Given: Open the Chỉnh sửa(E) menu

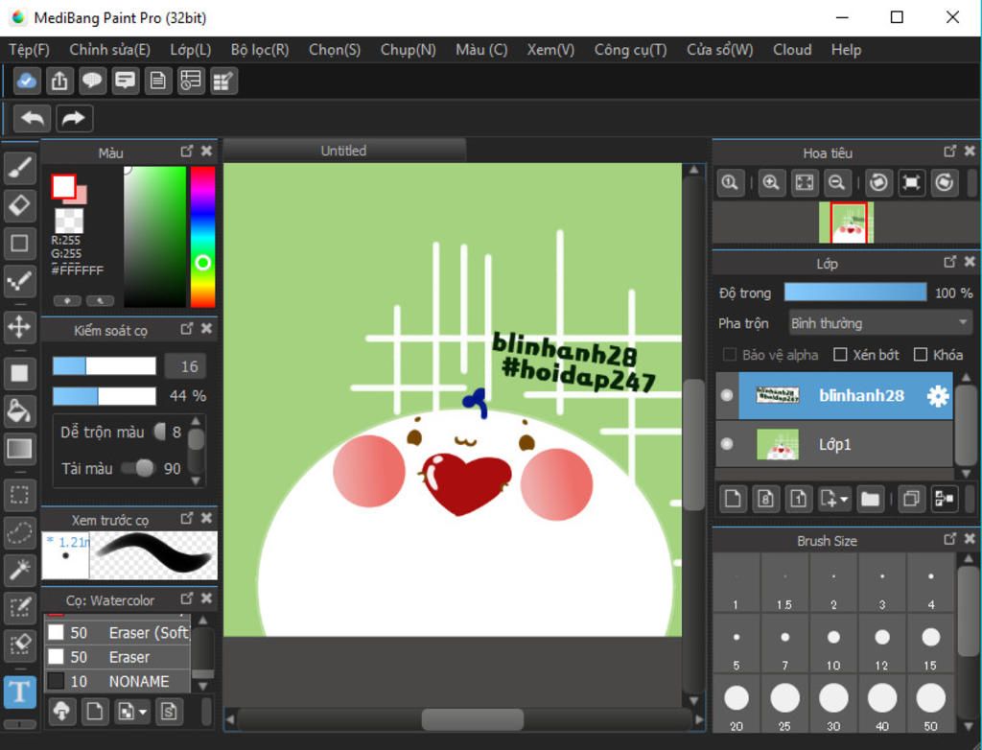Looking at the screenshot, I should [109, 50].
